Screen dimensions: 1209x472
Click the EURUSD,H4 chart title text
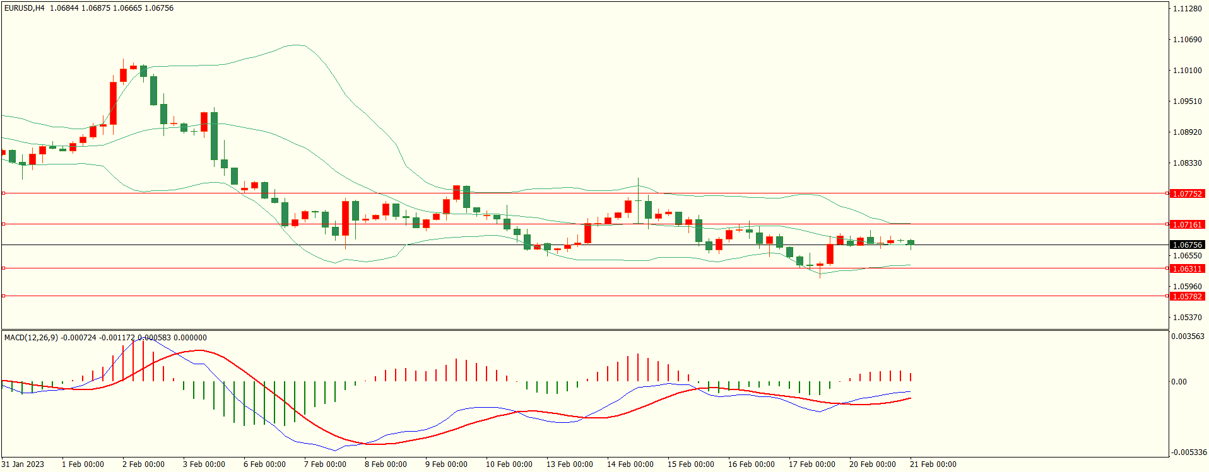[25, 8]
